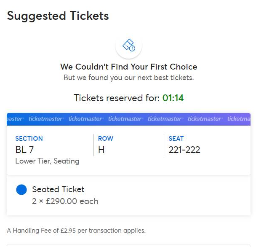Click the SECTION label
Image resolution: width=256 pixels, height=247 pixels.
[29, 139]
